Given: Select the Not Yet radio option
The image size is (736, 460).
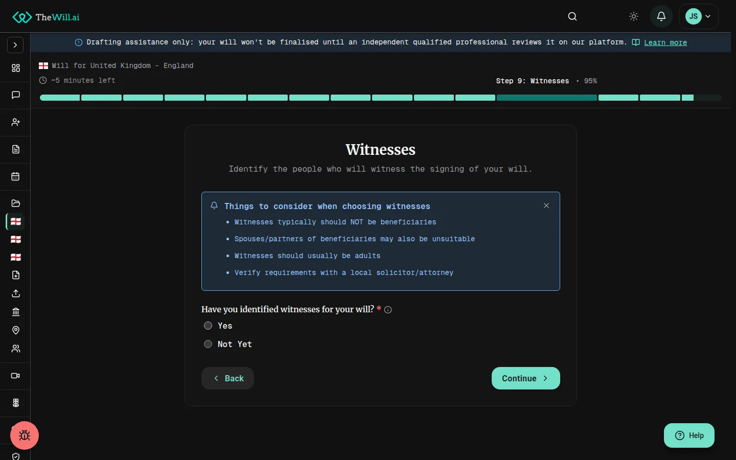Looking at the screenshot, I should [x=208, y=344].
